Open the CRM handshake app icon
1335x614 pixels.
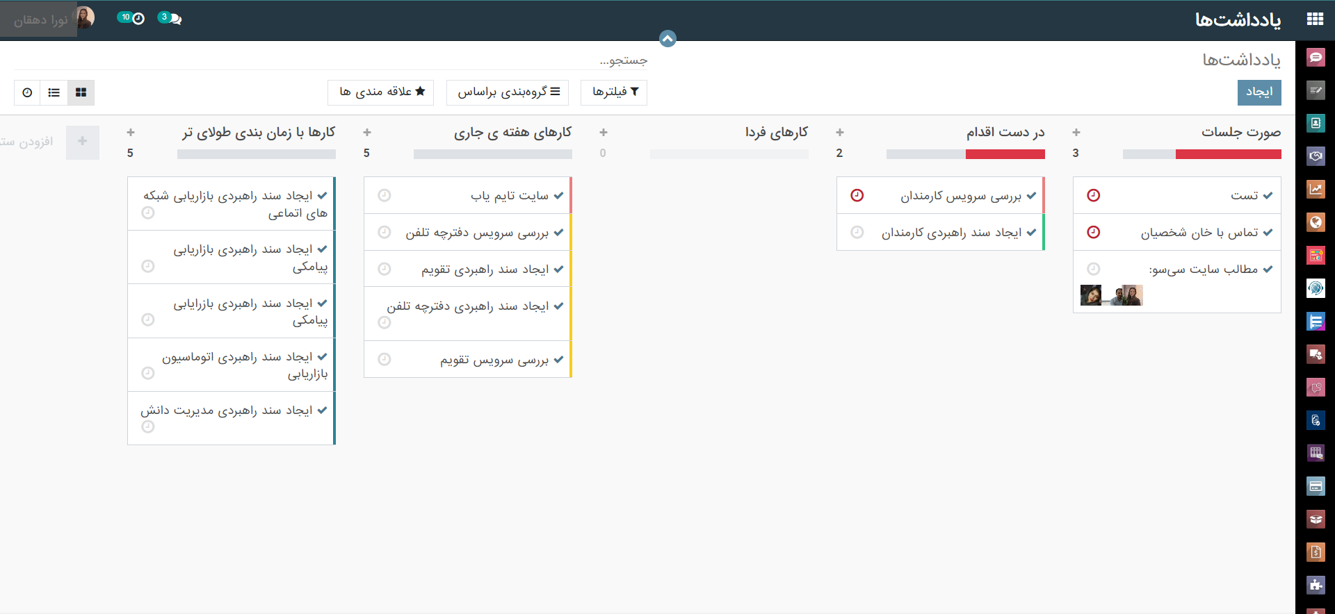(1315, 156)
